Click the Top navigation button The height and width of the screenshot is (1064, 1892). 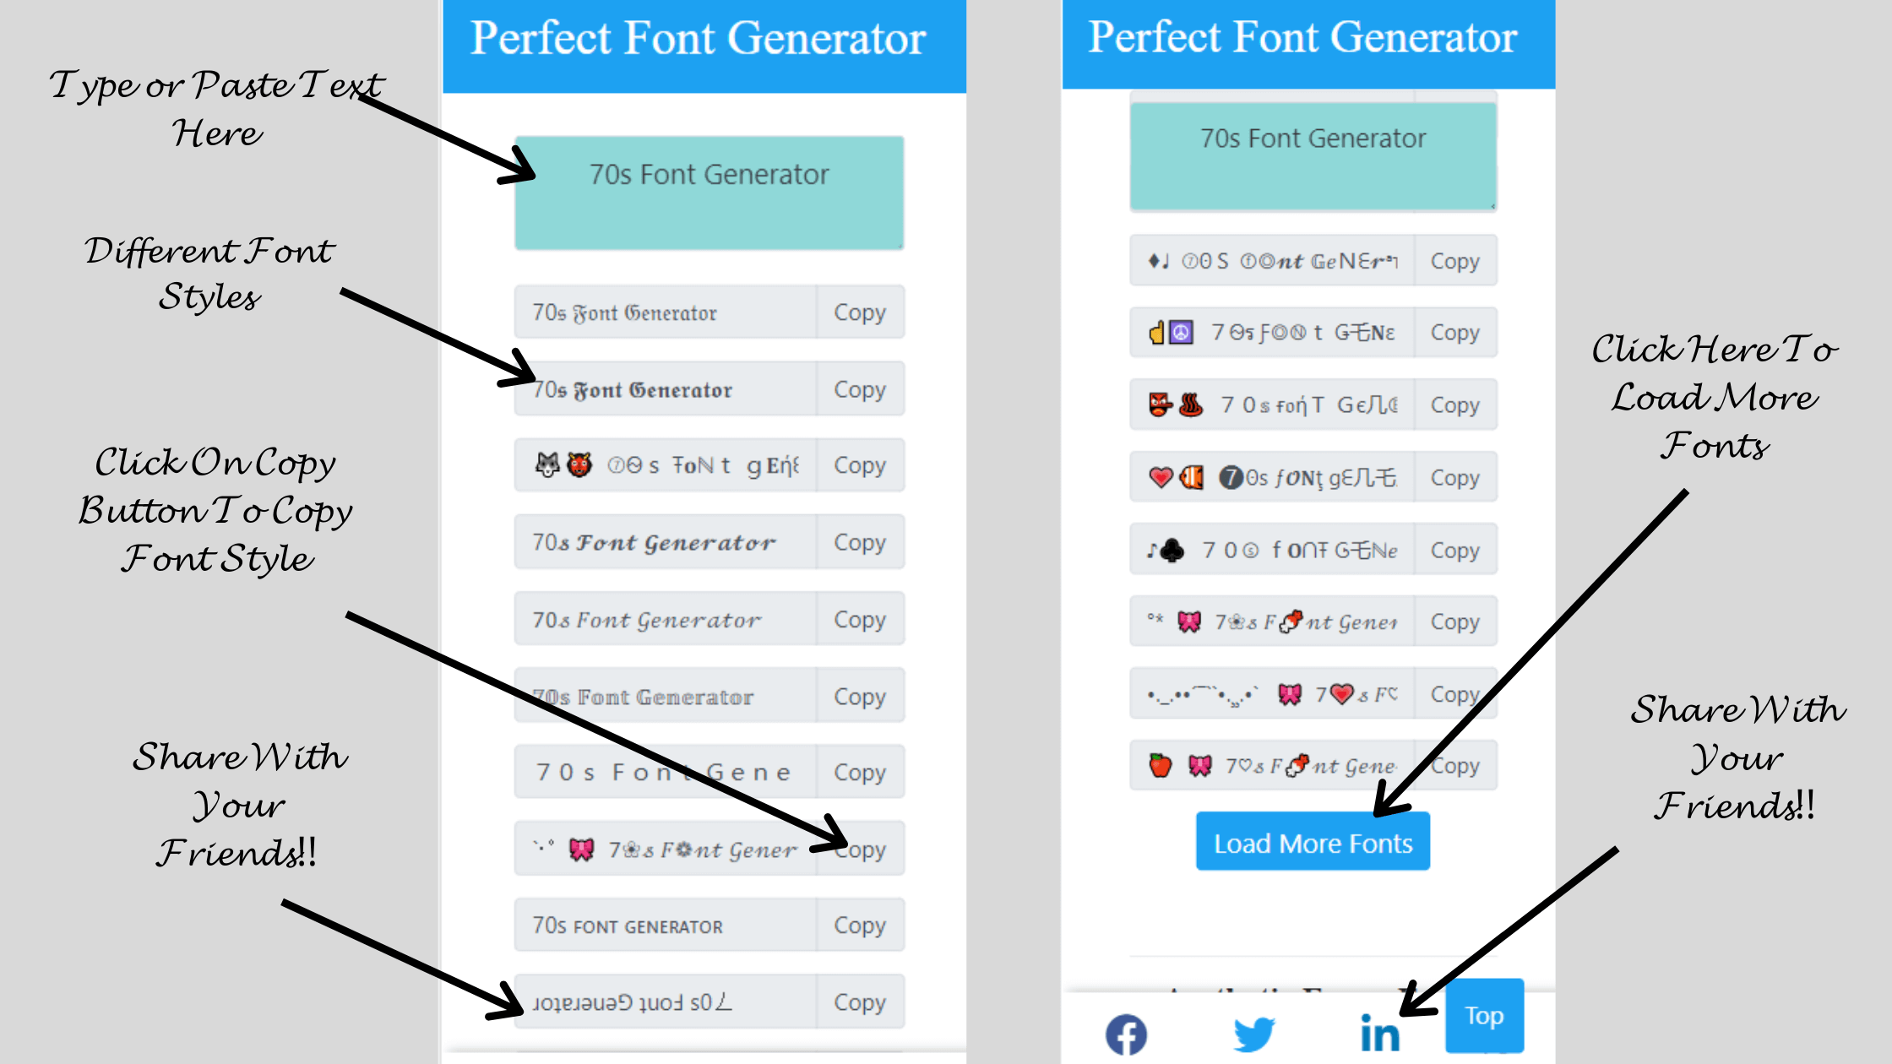[1493, 1012]
